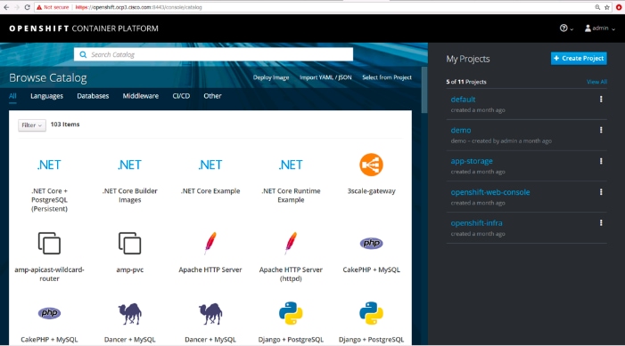The height and width of the screenshot is (346, 625).
Task: Click the Search Catalog input field
Action: pyautogui.click(x=213, y=54)
